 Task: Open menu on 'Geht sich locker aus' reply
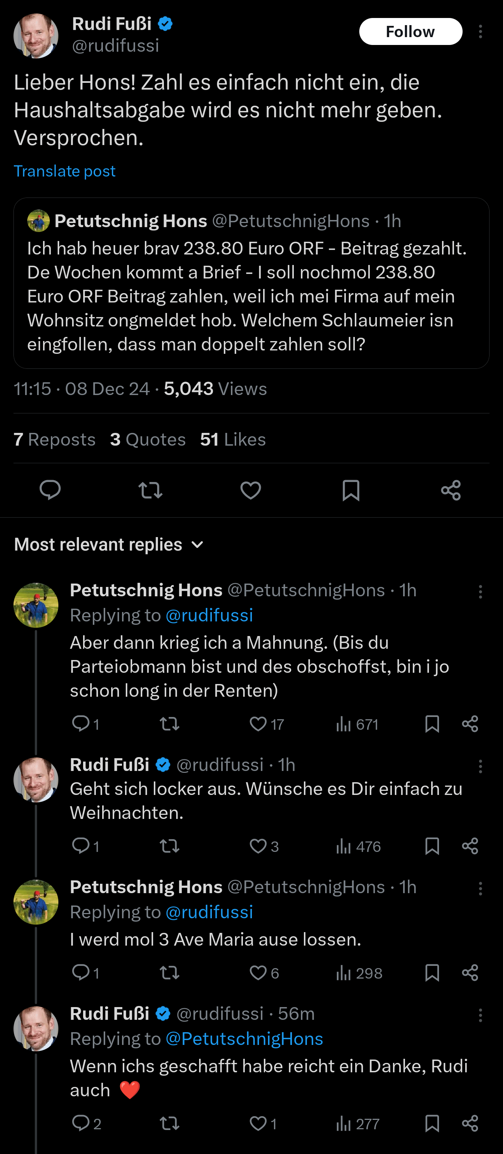coord(480,766)
